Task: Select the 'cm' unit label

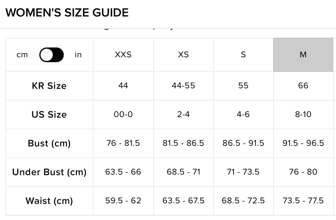Action: [22, 55]
